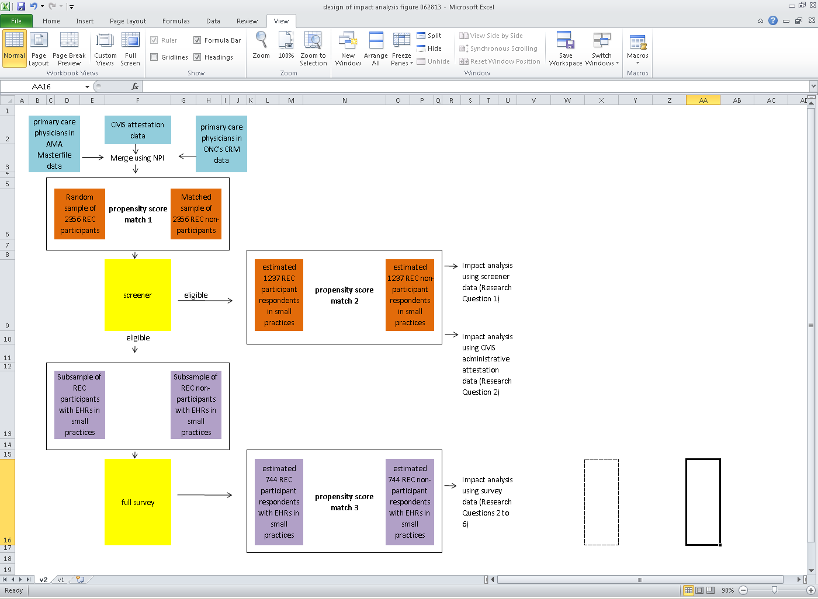
Task: Click the Page Break Preview icon
Action: tap(69, 40)
